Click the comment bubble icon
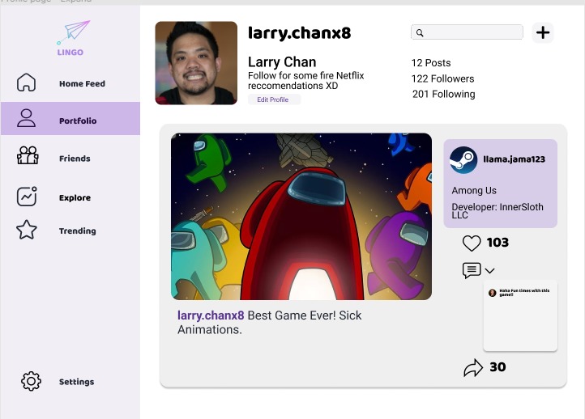This screenshot has height=419, width=585. (472, 270)
